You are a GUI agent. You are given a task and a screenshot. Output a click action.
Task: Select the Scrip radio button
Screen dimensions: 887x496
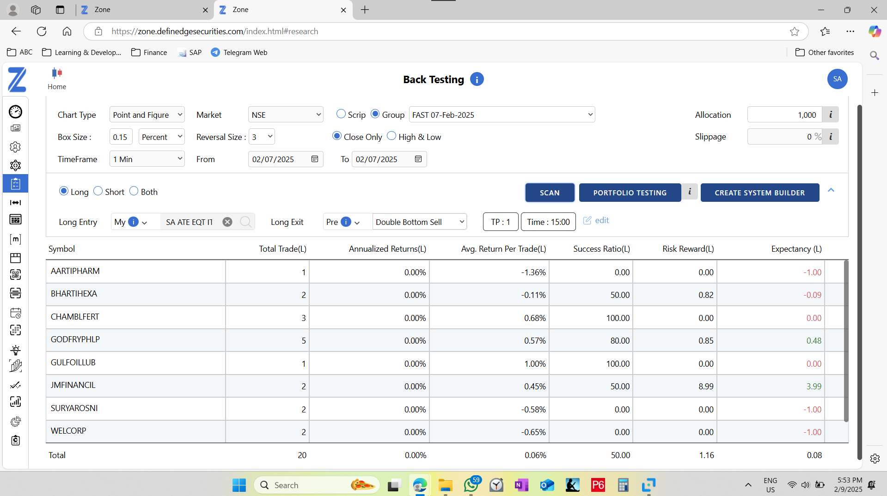point(341,114)
